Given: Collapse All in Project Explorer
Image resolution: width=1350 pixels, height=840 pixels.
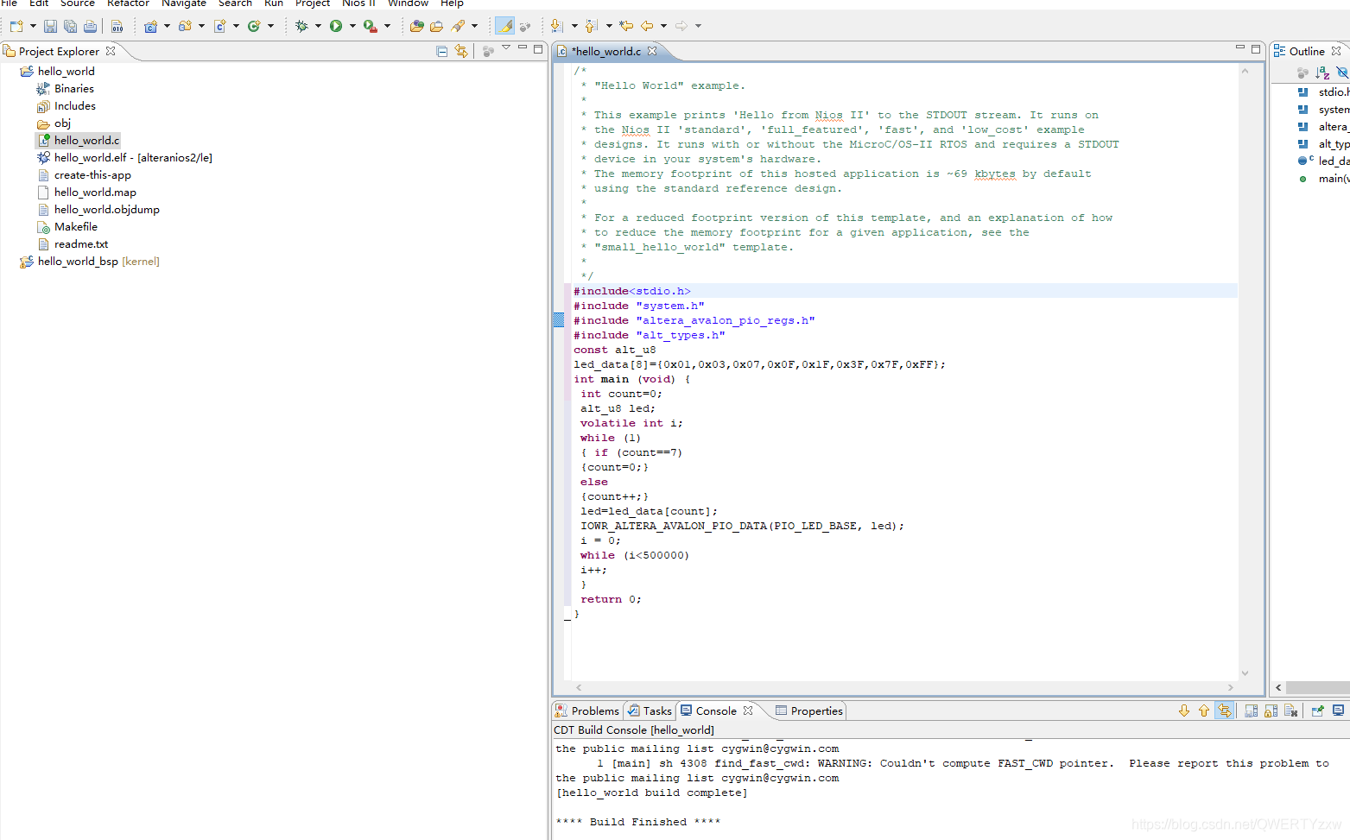Looking at the screenshot, I should click(442, 52).
